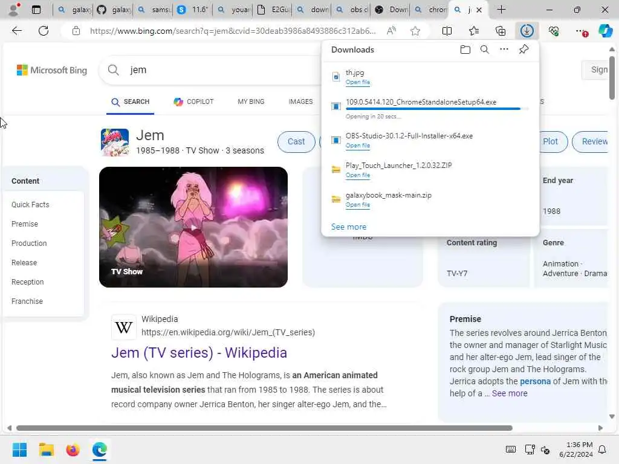Jump to Quick Facts section

coord(30,205)
